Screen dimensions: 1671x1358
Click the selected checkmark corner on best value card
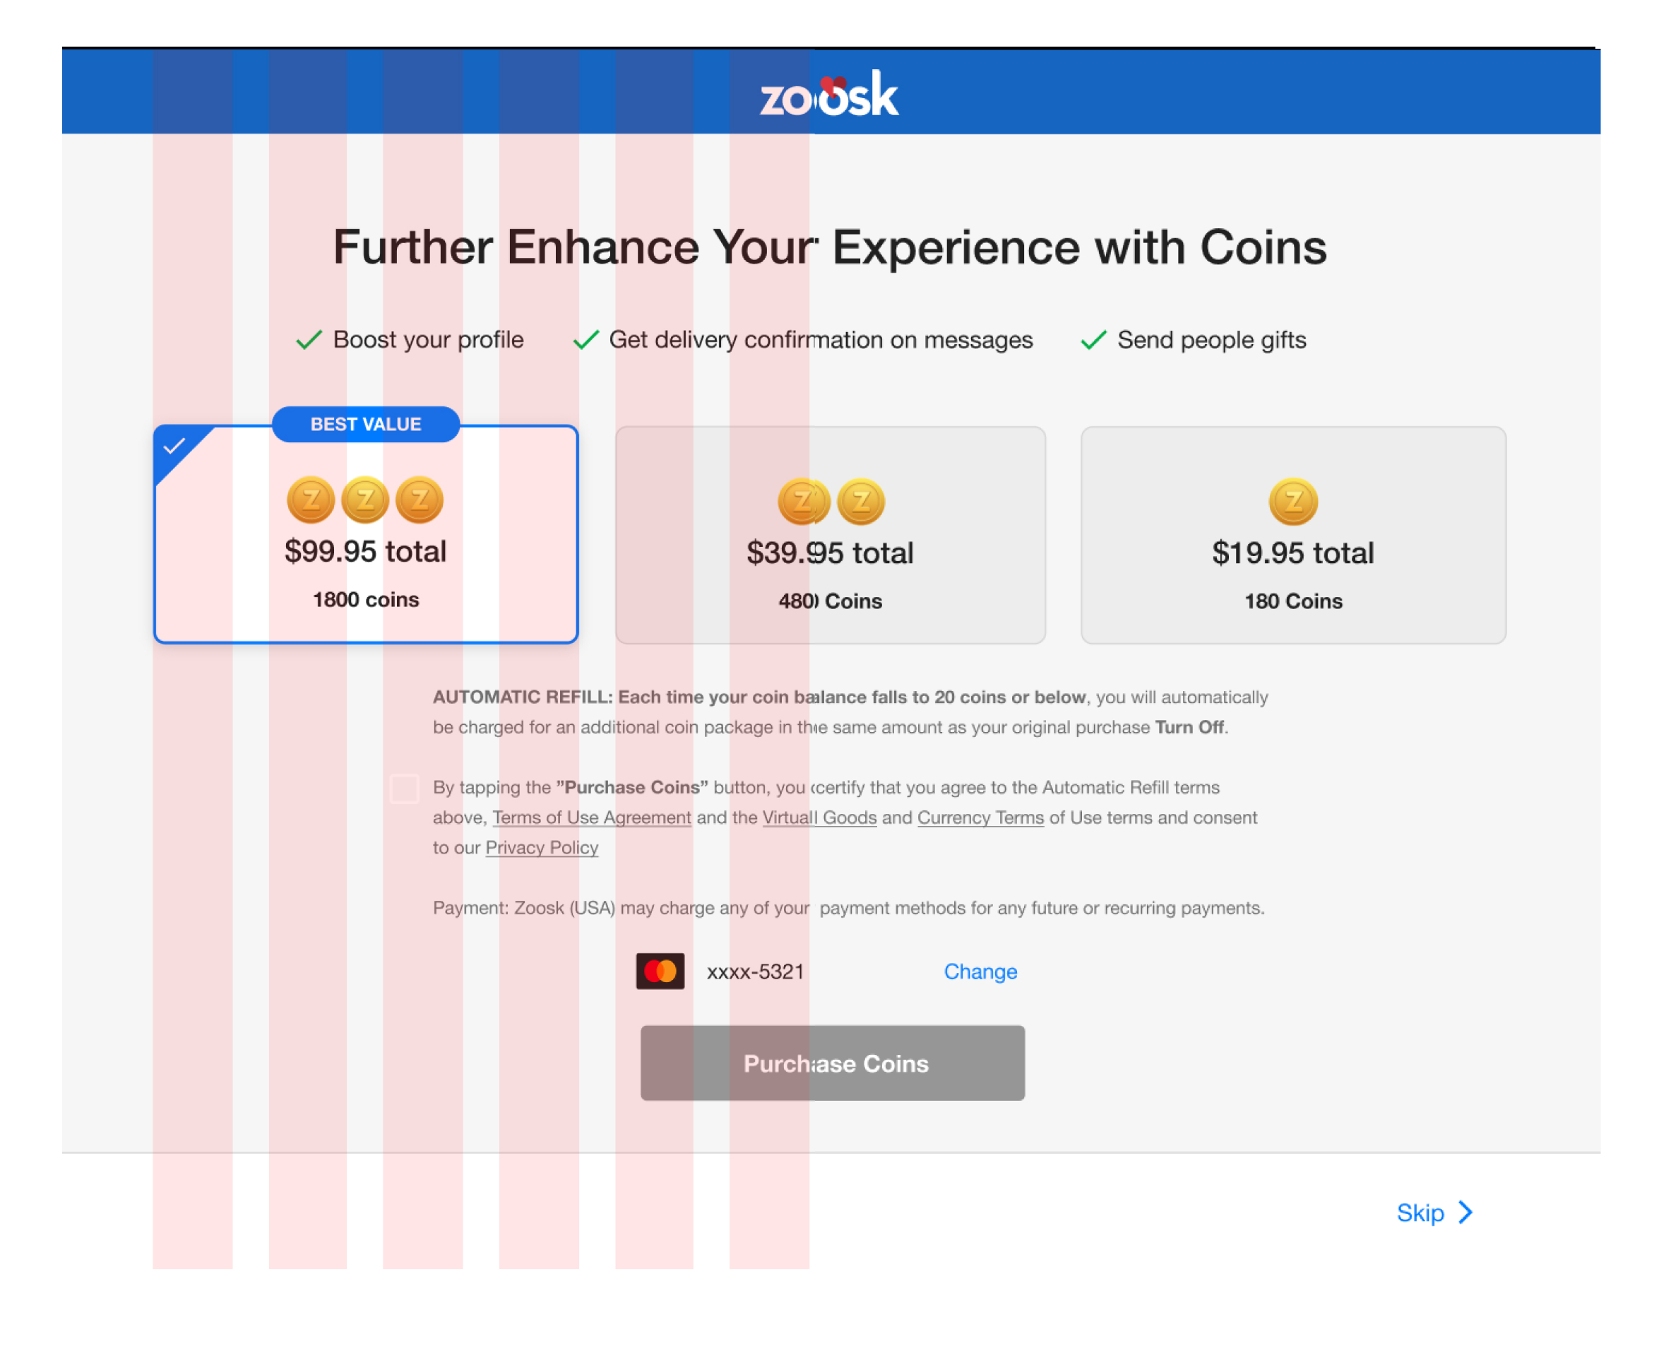[174, 447]
